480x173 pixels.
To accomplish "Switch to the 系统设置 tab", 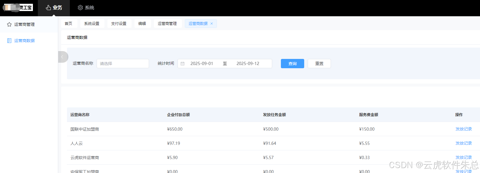I will pyautogui.click(x=92, y=24).
